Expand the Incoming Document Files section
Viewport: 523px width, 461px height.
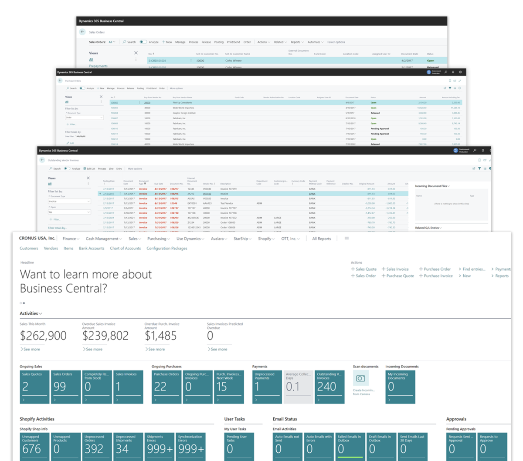tap(432, 186)
